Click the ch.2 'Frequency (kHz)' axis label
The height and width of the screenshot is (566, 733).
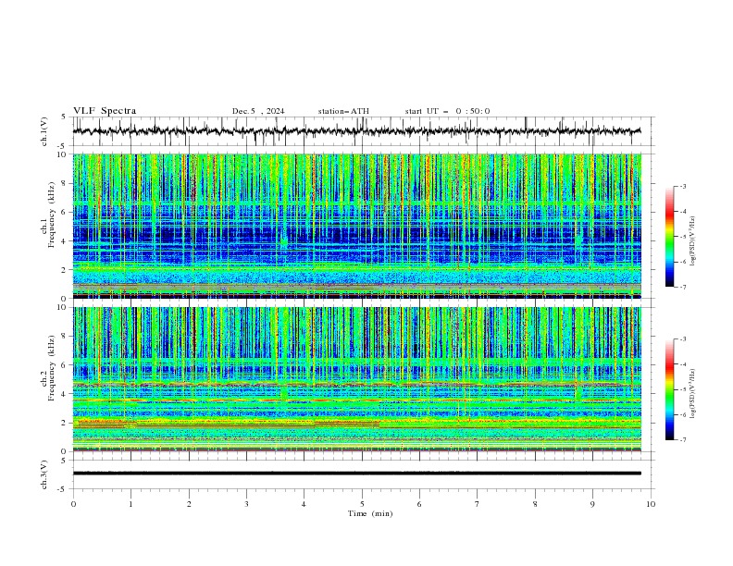(x=51, y=367)
